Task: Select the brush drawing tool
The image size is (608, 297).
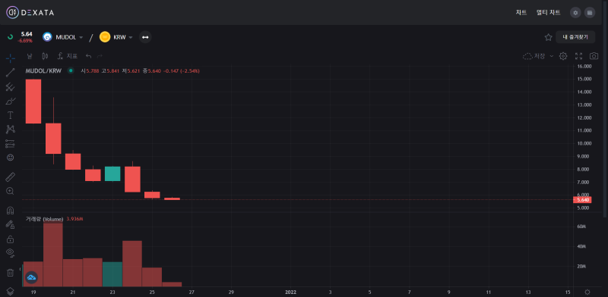Action: tap(11, 102)
